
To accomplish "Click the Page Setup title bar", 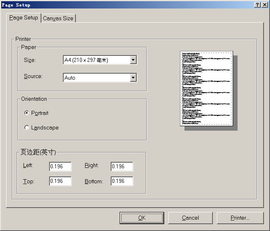I will click(x=122, y=4).
